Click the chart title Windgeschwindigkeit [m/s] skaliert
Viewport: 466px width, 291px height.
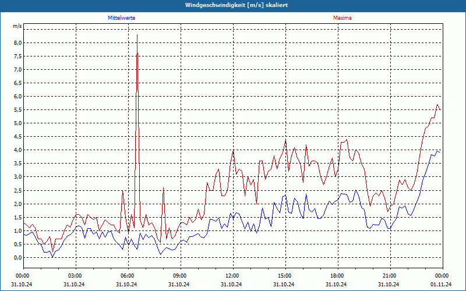(x=236, y=5)
